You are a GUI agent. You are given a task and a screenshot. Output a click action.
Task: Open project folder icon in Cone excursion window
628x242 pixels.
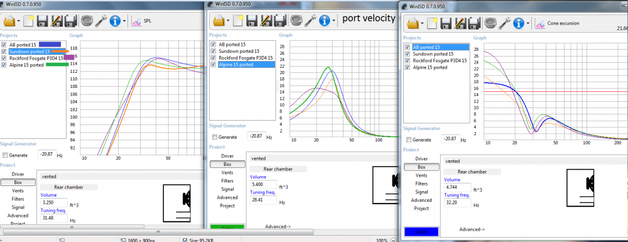point(413,23)
